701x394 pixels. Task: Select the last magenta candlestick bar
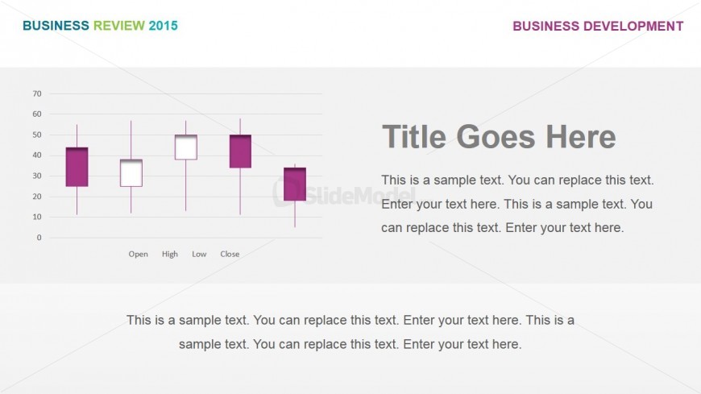point(295,184)
